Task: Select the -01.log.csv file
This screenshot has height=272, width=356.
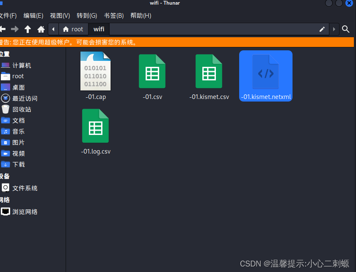Action: click(95, 126)
